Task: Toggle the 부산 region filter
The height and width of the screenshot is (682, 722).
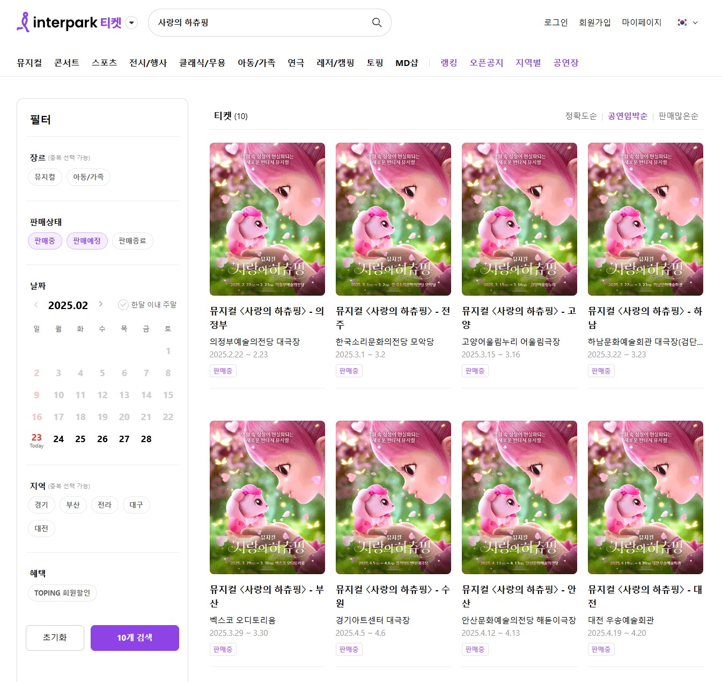Action: pos(73,505)
